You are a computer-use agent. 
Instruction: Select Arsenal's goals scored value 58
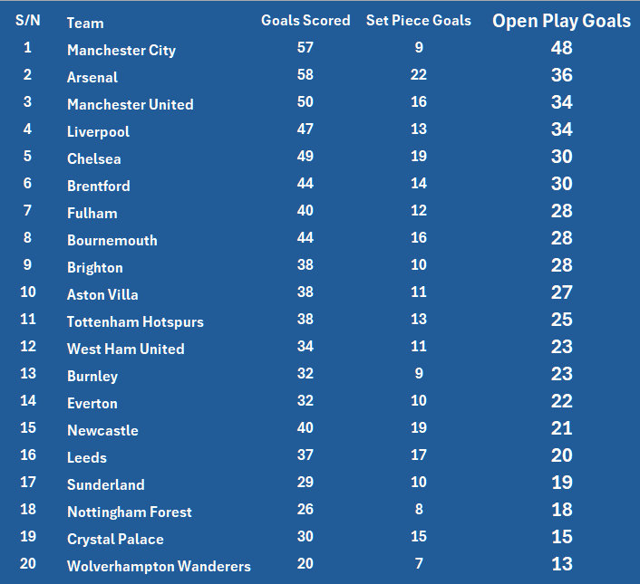click(x=305, y=74)
